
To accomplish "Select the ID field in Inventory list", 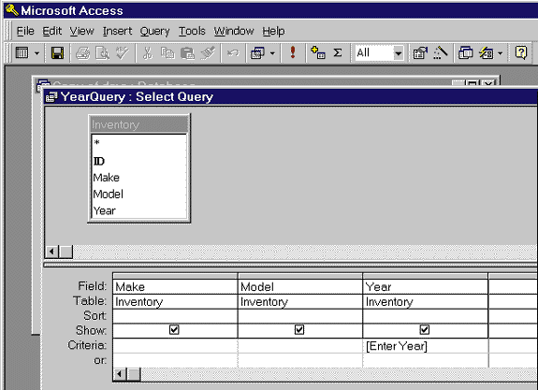I will tap(139, 161).
